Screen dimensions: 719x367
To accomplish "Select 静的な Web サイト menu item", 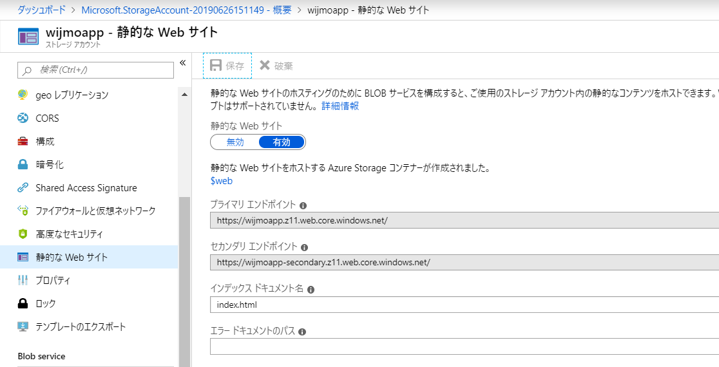I will pos(89,257).
